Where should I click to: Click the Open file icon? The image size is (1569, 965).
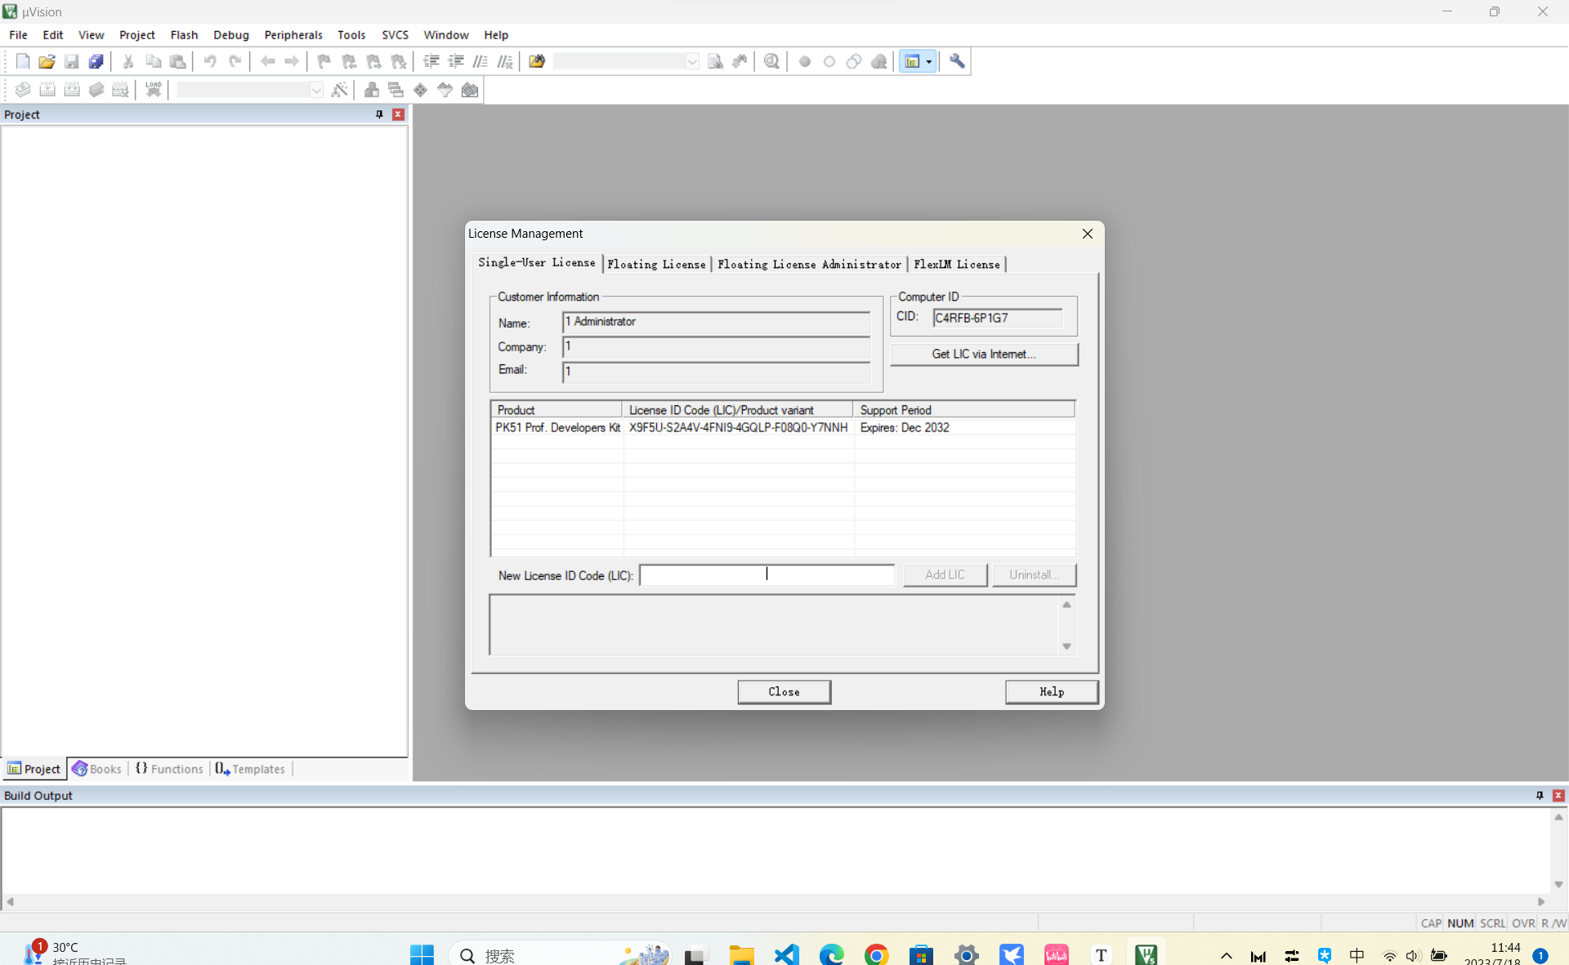47,61
